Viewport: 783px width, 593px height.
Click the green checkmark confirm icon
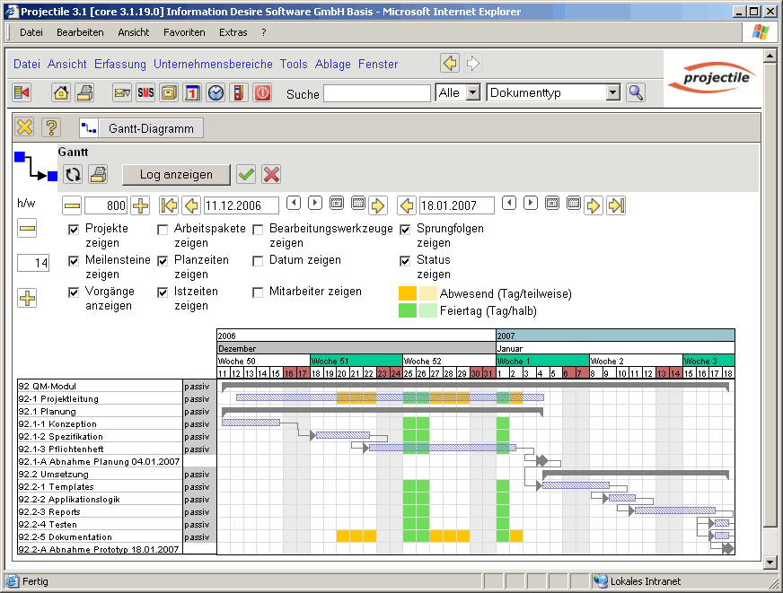tap(246, 174)
